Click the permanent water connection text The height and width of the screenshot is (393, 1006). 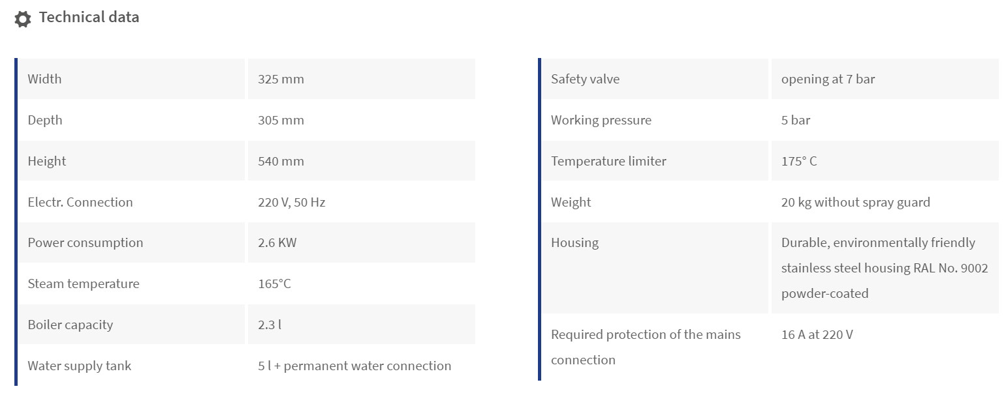coord(368,366)
